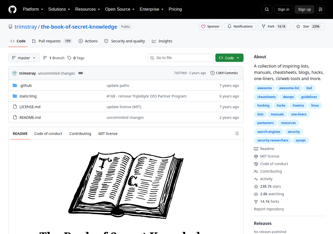
Task: Expand the master branch dropdown
Action: (24, 58)
